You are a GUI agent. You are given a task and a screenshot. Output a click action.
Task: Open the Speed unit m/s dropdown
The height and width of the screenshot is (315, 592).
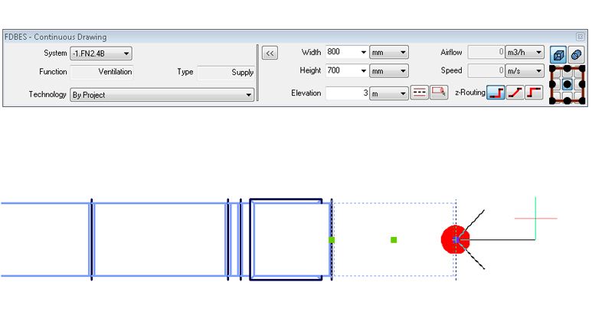click(539, 71)
